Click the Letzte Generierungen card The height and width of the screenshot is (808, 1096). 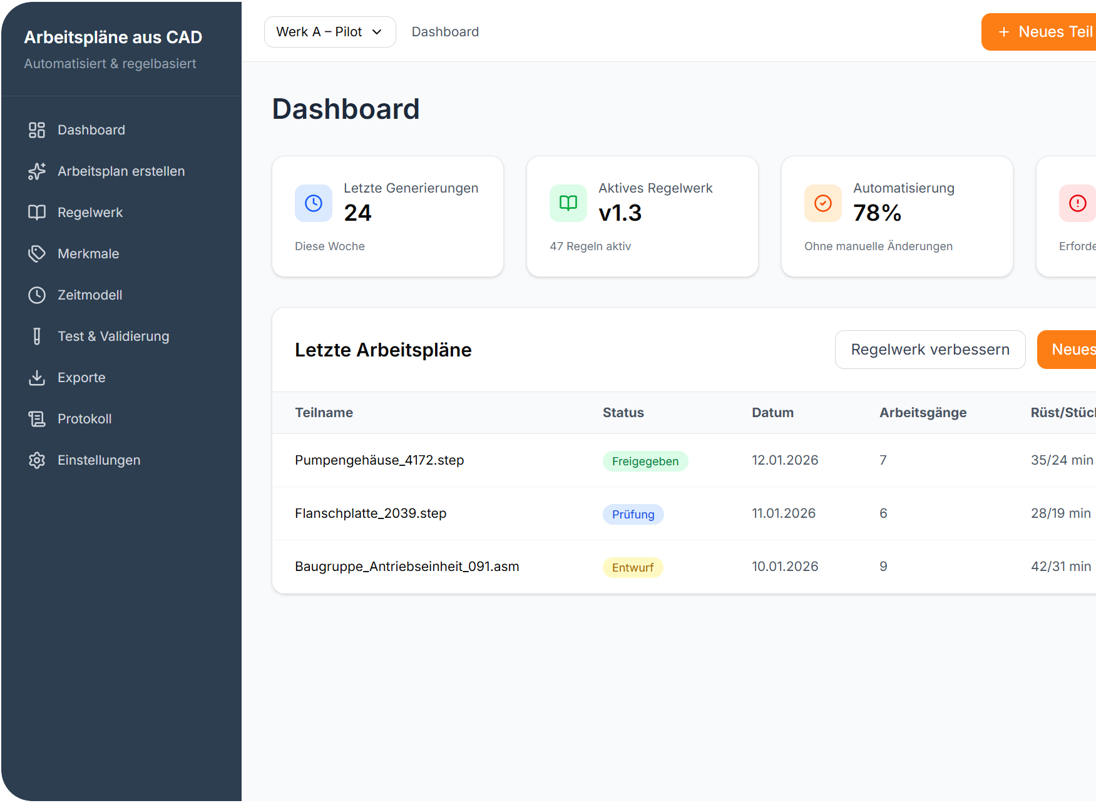click(387, 216)
